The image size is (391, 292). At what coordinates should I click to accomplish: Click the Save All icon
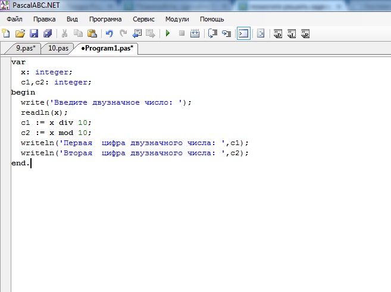point(48,34)
